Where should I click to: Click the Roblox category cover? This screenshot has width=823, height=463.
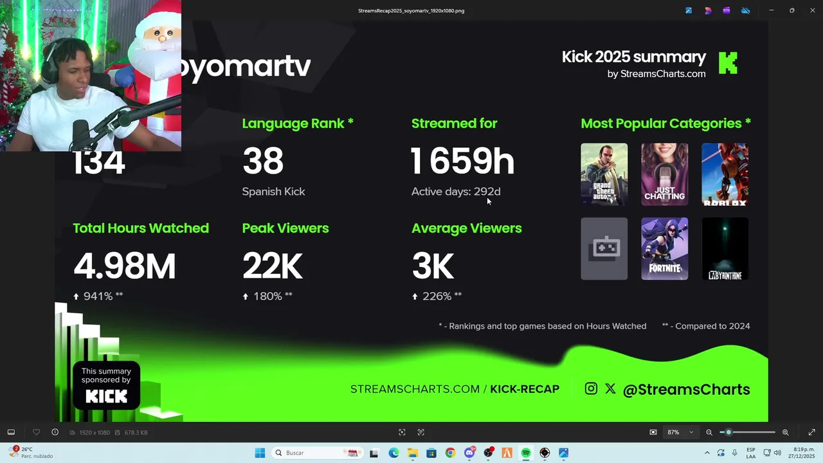click(x=725, y=174)
